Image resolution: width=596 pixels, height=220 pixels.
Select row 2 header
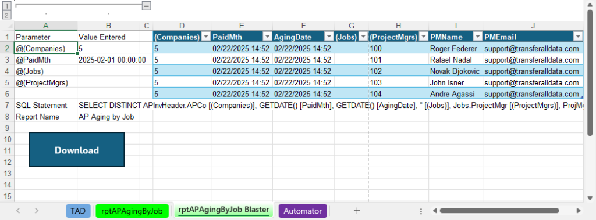coord(7,48)
